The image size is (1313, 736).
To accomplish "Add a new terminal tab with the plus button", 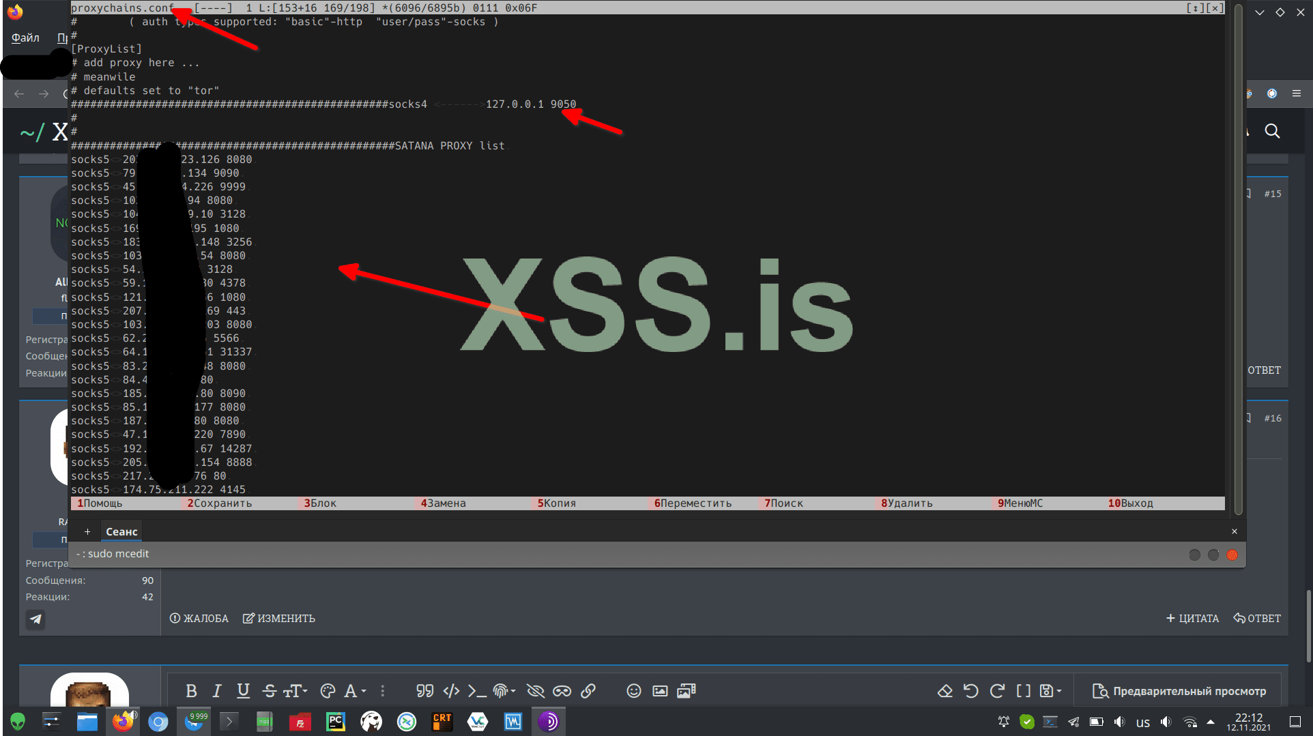I will pyautogui.click(x=87, y=531).
